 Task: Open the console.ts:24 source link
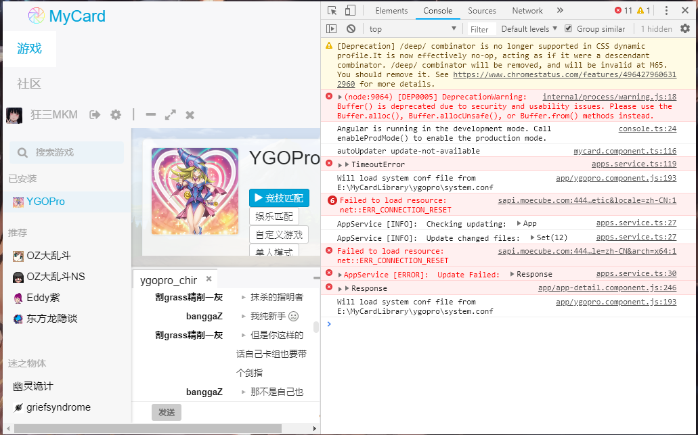[647, 129]
